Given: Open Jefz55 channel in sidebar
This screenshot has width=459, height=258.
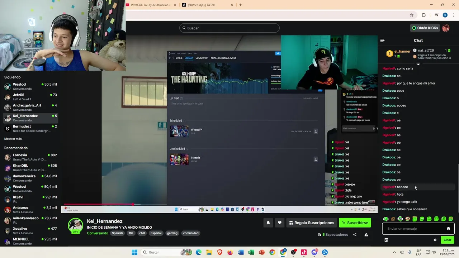Looking at the screenshot, I should click(x=30, y=97).
